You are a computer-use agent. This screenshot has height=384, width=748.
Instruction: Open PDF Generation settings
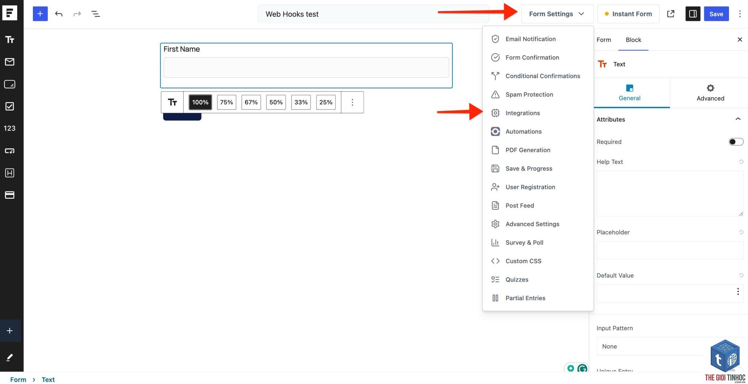pyautogui.click(x=538, y=150)
